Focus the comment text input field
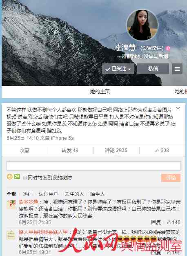Screen dimensions: 187x256 pos(93,166)
